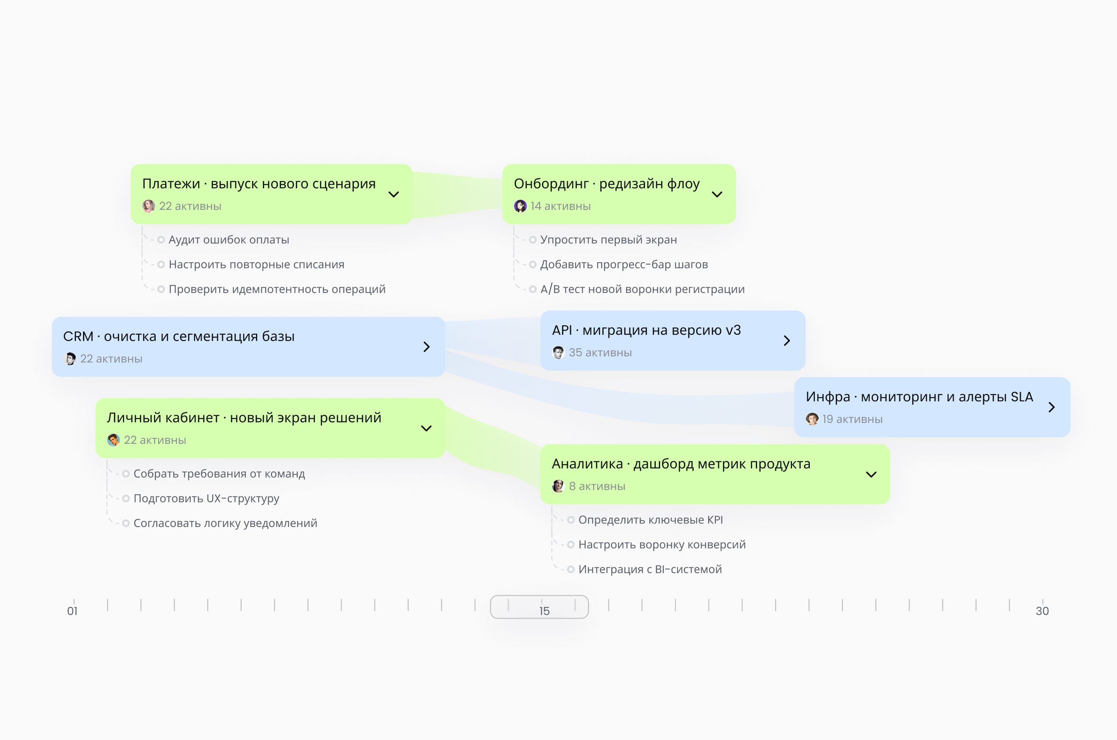1117x740 pixels.
Task: Click the timeline range handle at 15
Action: pos(539,607)
